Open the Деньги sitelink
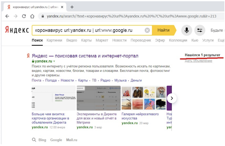225x146 pixels. point(136,80)
